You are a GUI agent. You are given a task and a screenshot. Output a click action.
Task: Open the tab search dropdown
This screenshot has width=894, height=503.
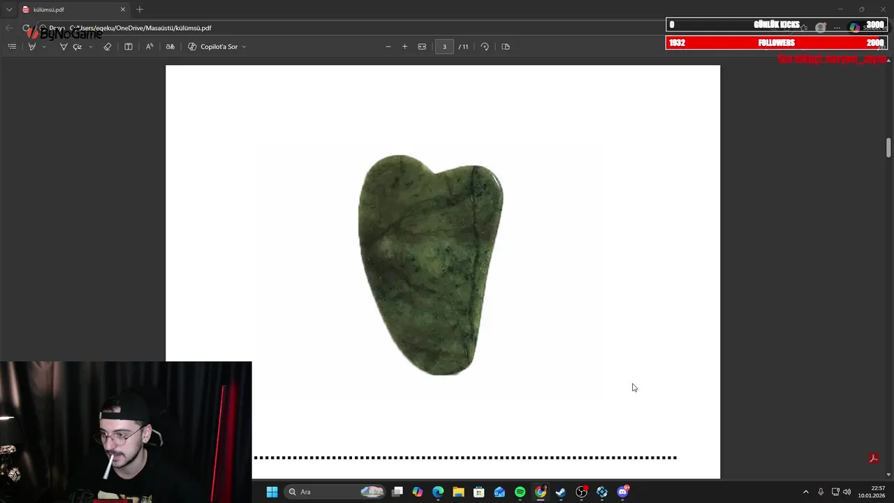point(8,10)
